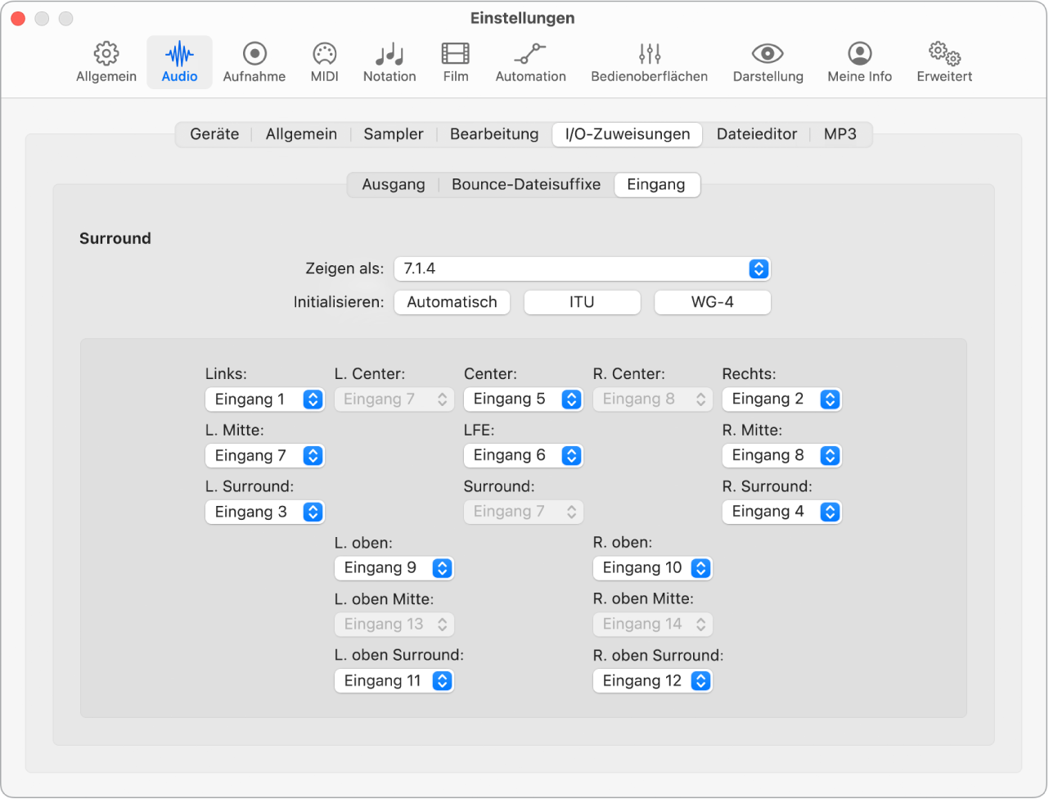Change the LFE input assignment dropdown
This screenshot has height=799, width=1049.
click(x=523, y=455)
